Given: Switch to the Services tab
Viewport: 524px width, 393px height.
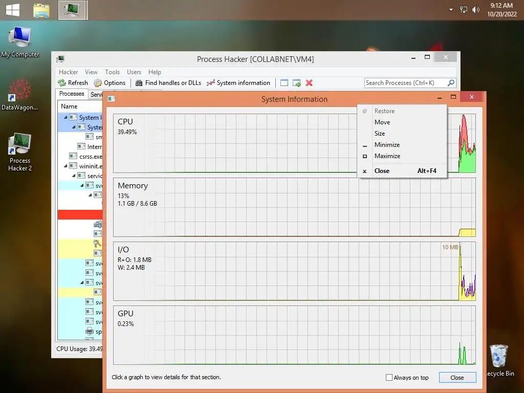Looking at the screenshot, I should click(96, 95).
